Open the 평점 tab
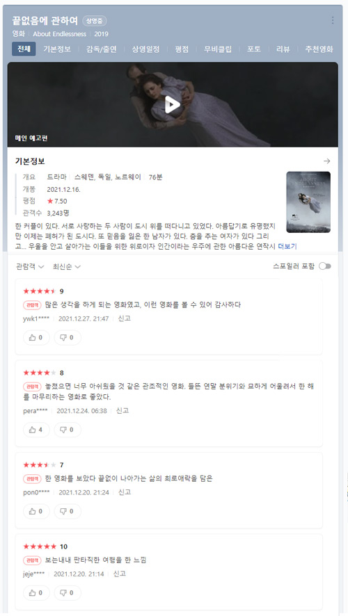The image size is (348, 616). pos(181,49)
